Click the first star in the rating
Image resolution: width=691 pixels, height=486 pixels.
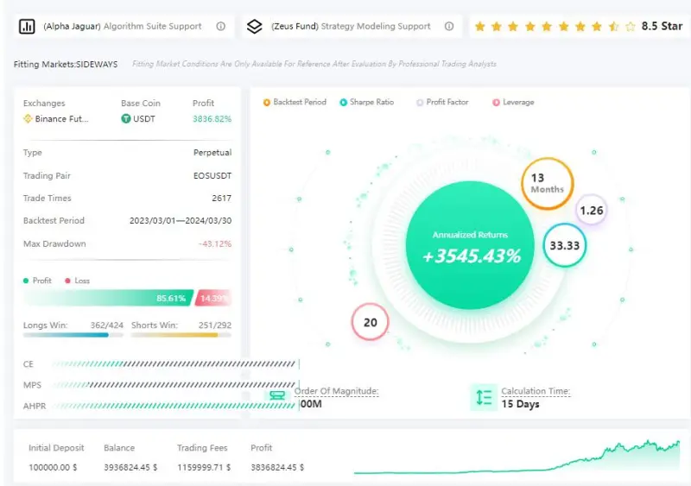479,27
